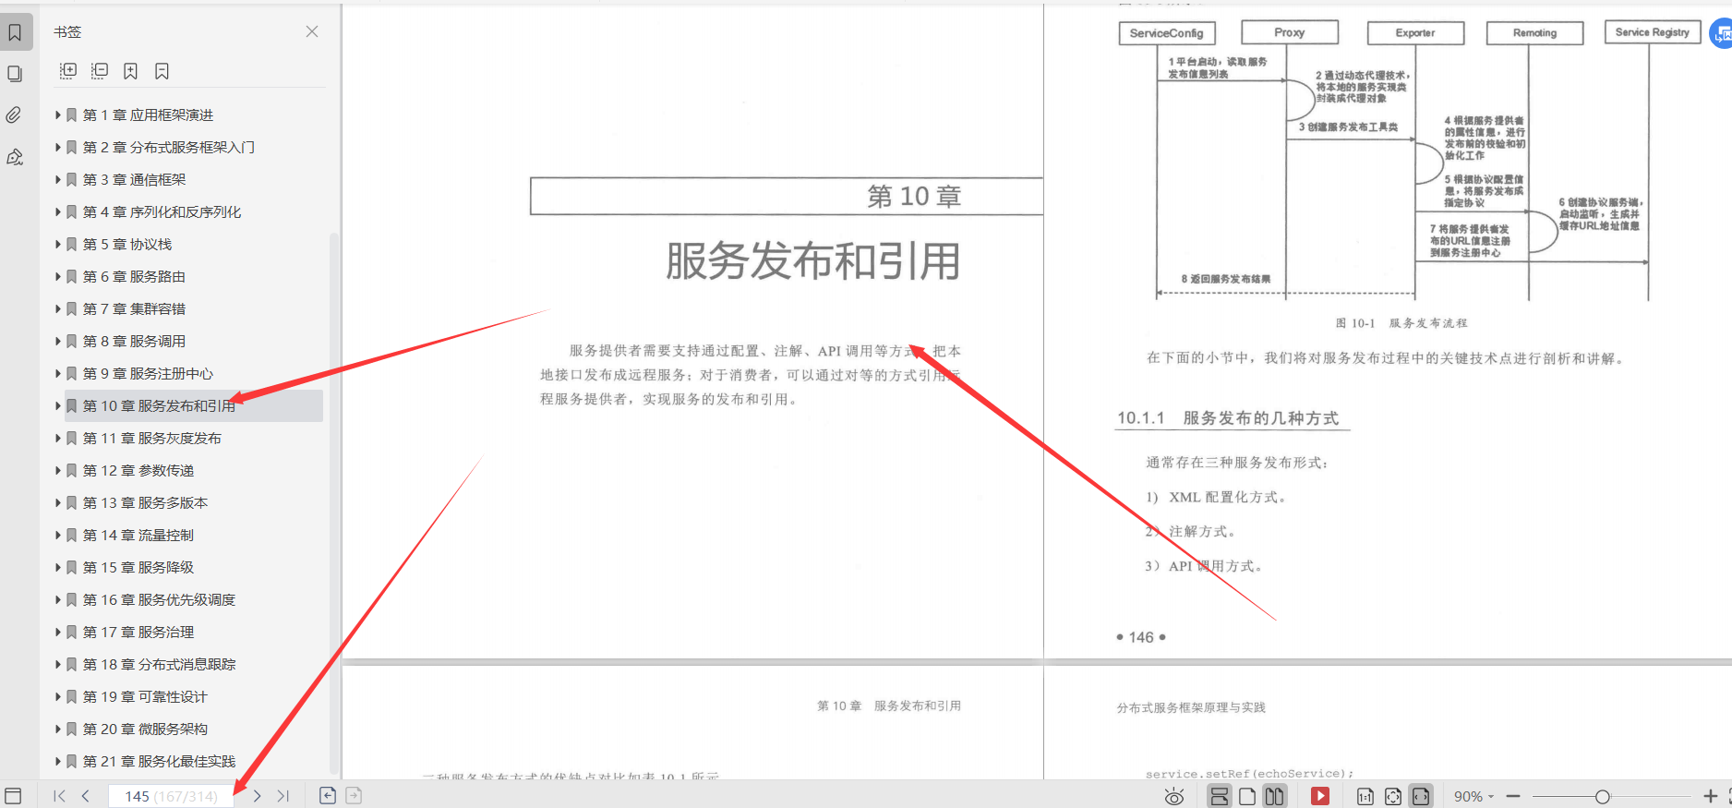Adjust the zoom slider handle
The height and width of the screenshot is (808, 1732).
click(1602, 796)
